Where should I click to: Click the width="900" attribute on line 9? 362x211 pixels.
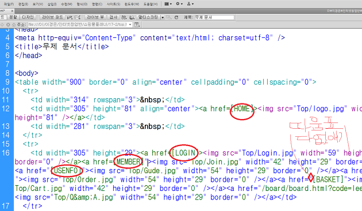(x=64, y=82)
